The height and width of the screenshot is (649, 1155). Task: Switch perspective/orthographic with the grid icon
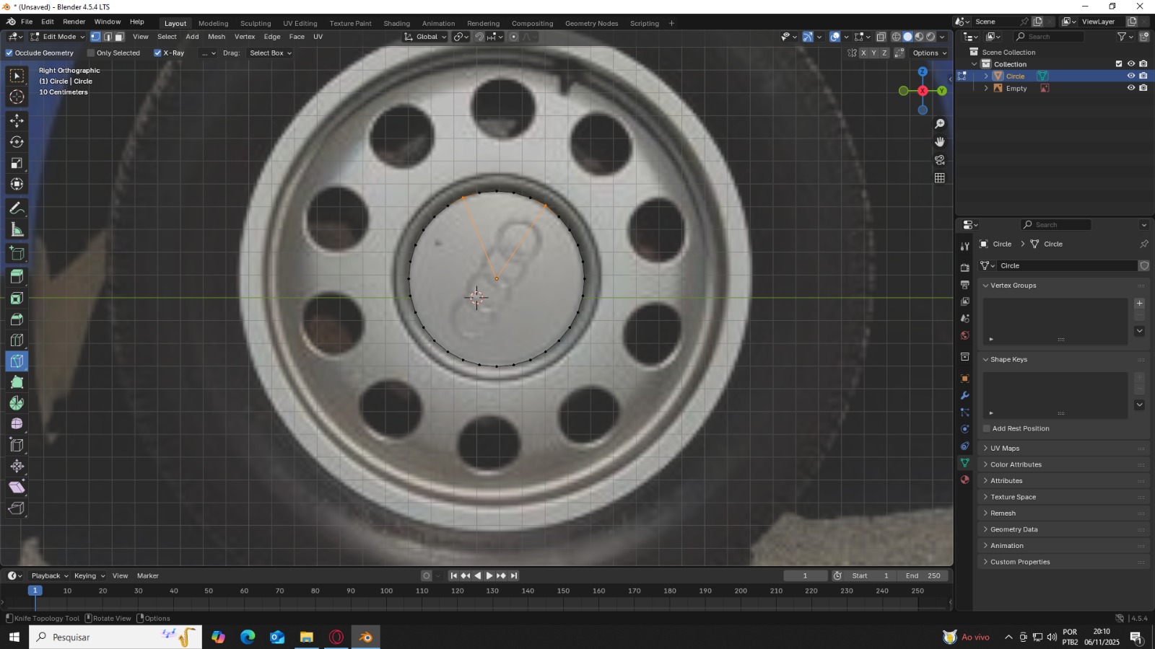click(940, 178)
